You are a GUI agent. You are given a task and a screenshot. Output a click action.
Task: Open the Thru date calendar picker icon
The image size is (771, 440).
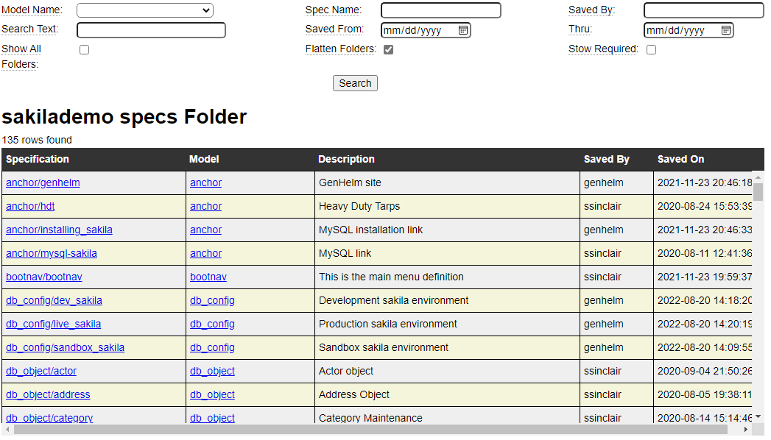(x=725, y=30)
